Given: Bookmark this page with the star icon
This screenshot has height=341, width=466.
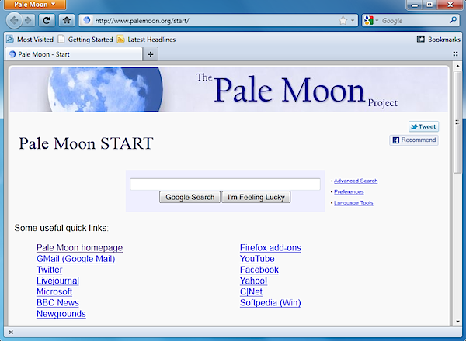Looking at the screenshot, I should point(343,20).
